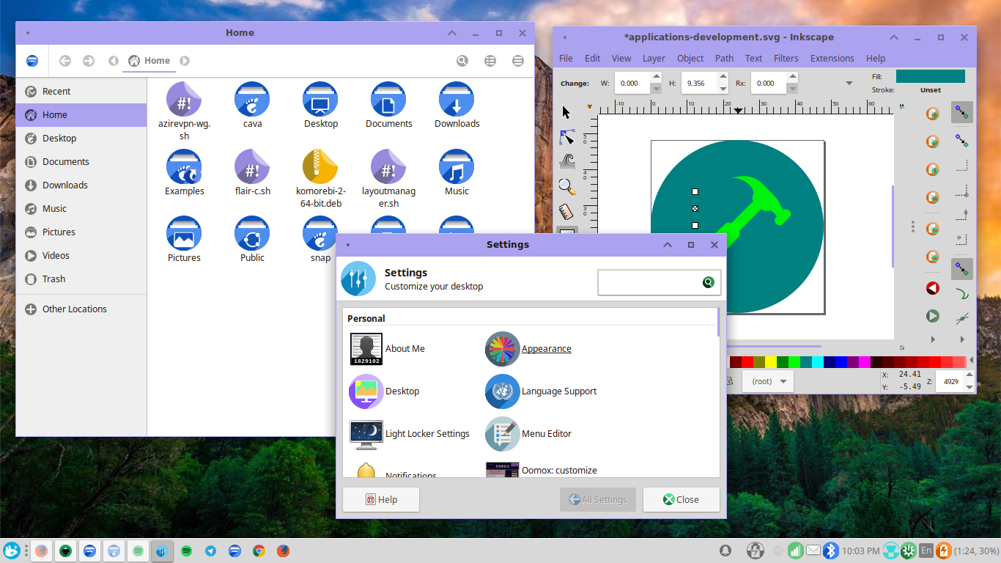Open the Appearance settings icon
The image size is (1001, 563).
click(502, 349)
